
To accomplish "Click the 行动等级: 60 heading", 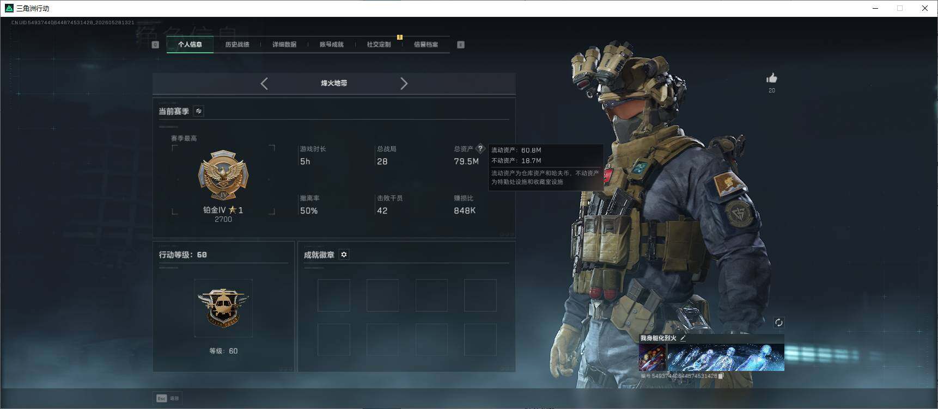I will pos(183,255).
